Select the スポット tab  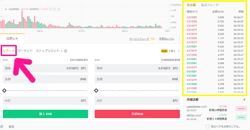[12, 39]
